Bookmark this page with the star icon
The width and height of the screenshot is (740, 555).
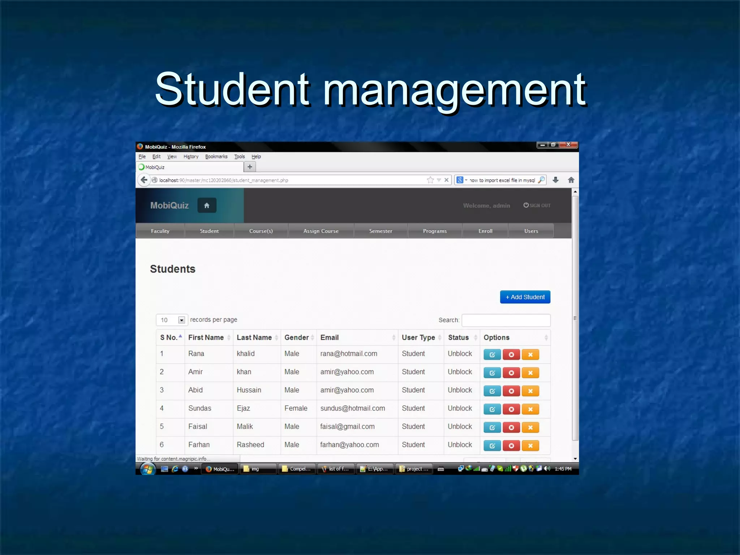(x=430, y=180)
